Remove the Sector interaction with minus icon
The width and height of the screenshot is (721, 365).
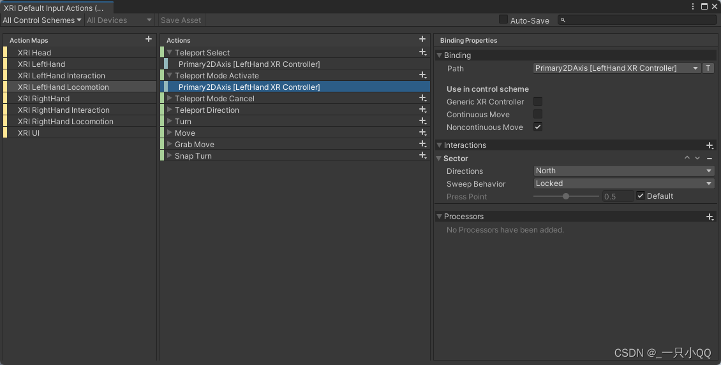click(710, 158)
